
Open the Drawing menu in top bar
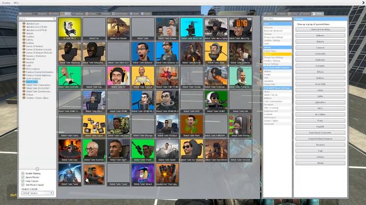[6, 3]
